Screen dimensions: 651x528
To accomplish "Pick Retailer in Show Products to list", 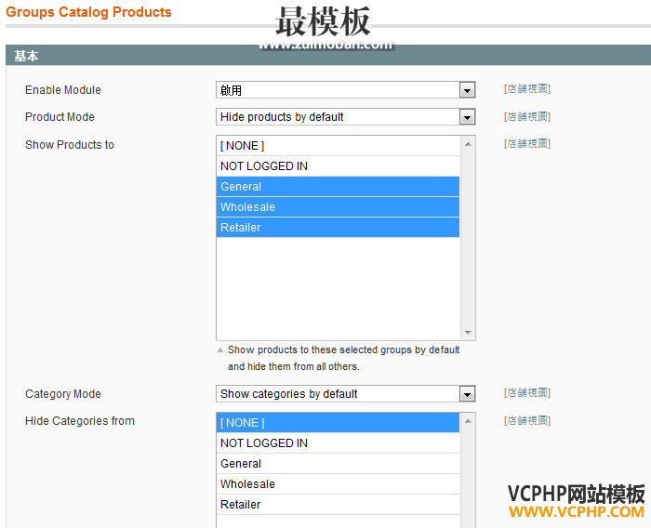I will (338, 228).
